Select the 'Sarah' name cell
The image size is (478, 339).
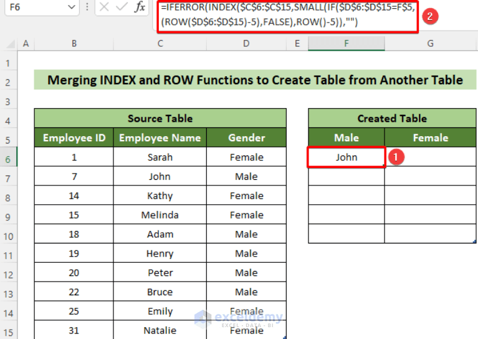[x=160, y=157]
